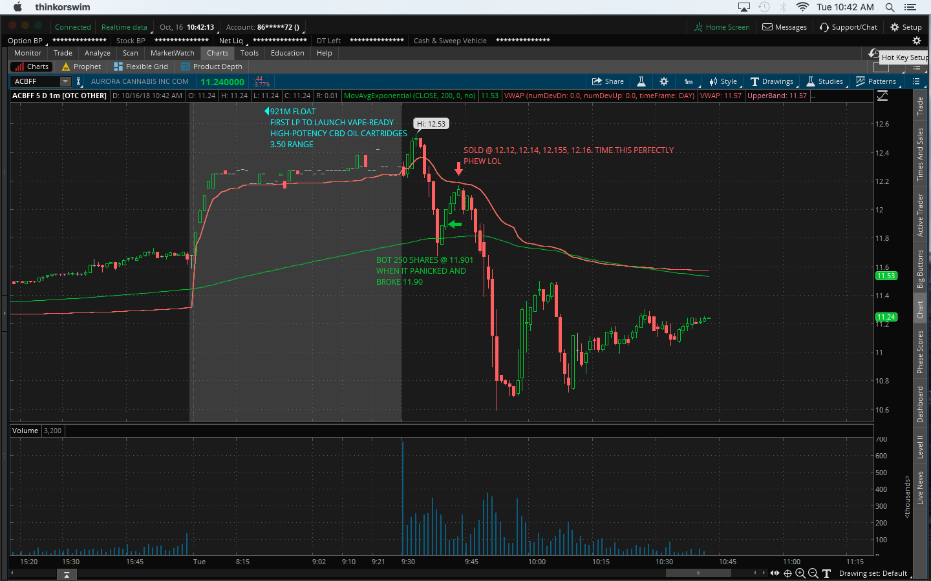Click the price axis scale icon
The width and height of the screenshot is (931, 581).
[883, 96]
